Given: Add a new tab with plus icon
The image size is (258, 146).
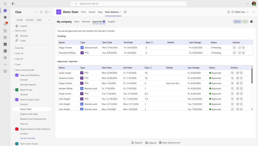Looking at the screenshot, I should [125, 12].
